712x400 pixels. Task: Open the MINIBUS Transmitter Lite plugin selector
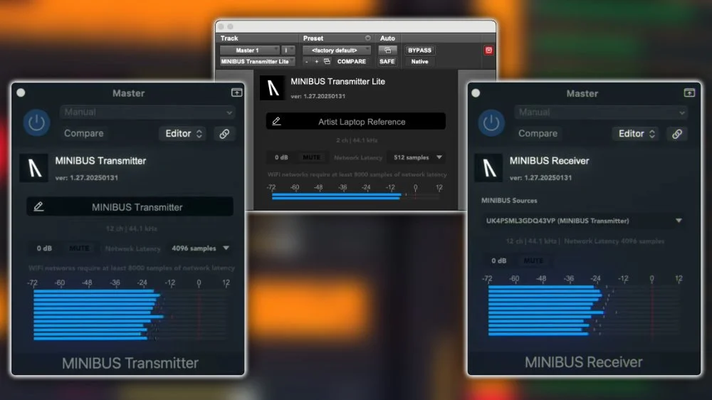257,61
